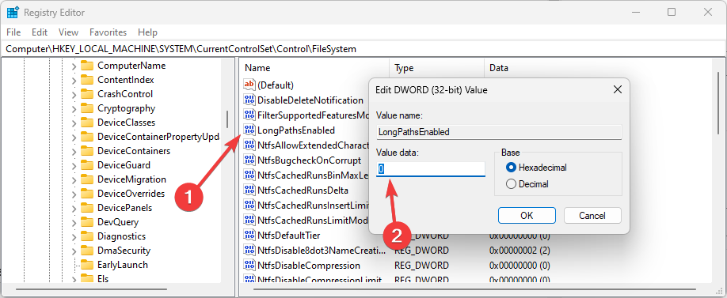Click the key tree vertical scrollbar thumb
Viewport: 727px width, 298px height.
coord(226,119)
